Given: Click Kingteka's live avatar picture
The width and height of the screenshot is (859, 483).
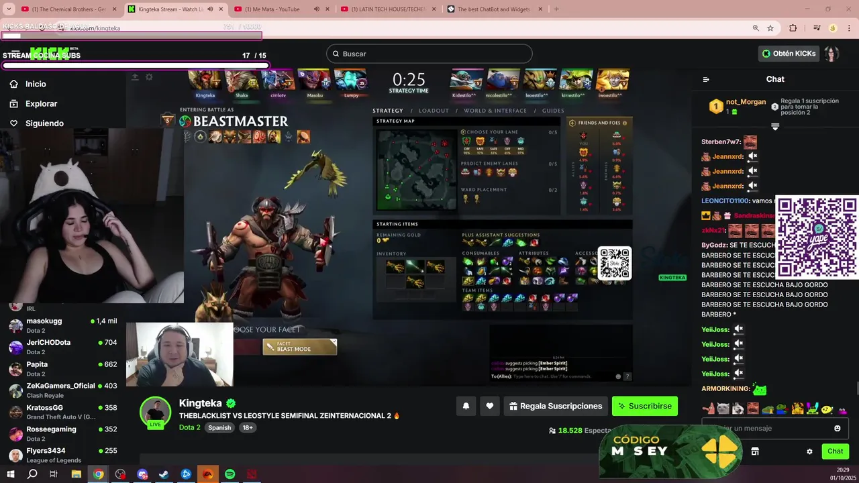Looking at the screenshot, I should click(x=155, y=412).
